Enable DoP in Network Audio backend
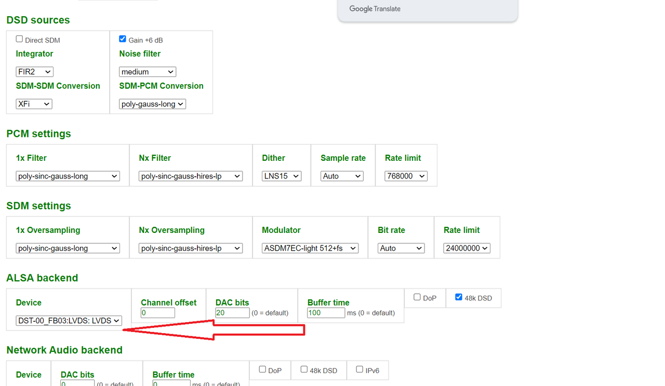 tap(262, 369)
